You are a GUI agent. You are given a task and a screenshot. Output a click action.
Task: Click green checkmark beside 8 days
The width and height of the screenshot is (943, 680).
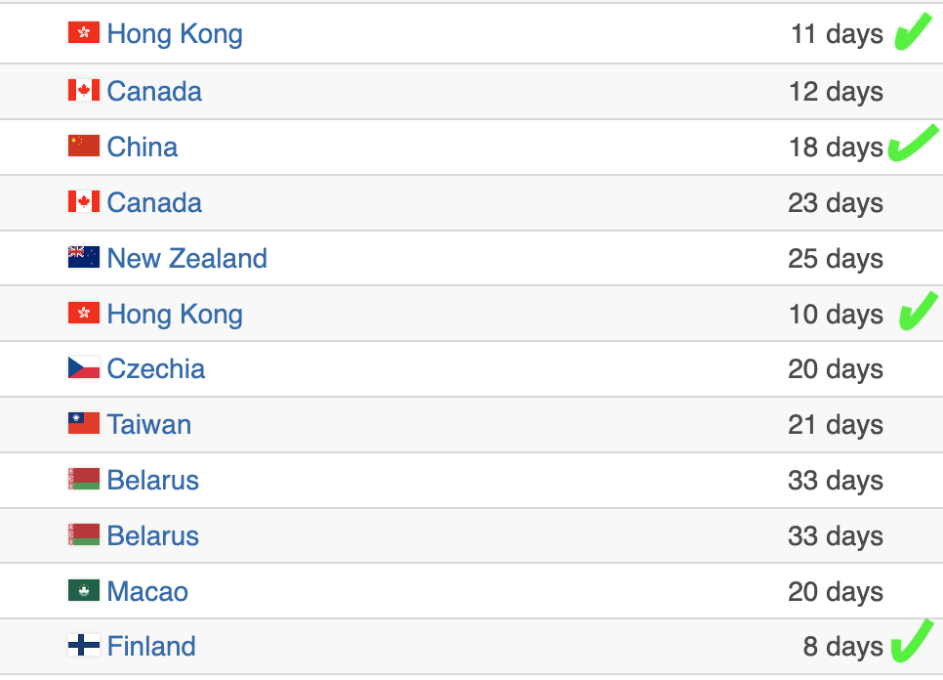click(x=913, y=641)
